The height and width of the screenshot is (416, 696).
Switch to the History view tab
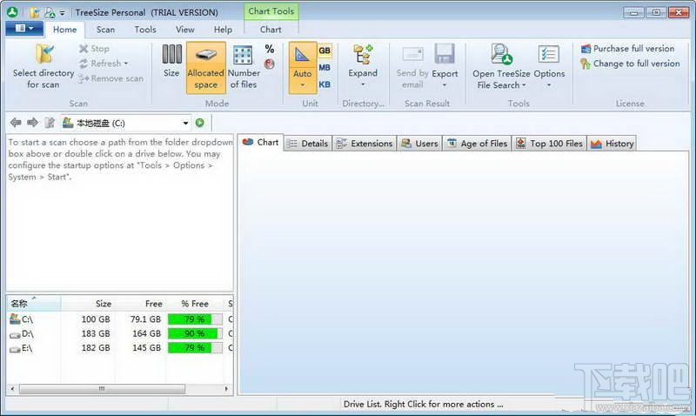612,144
